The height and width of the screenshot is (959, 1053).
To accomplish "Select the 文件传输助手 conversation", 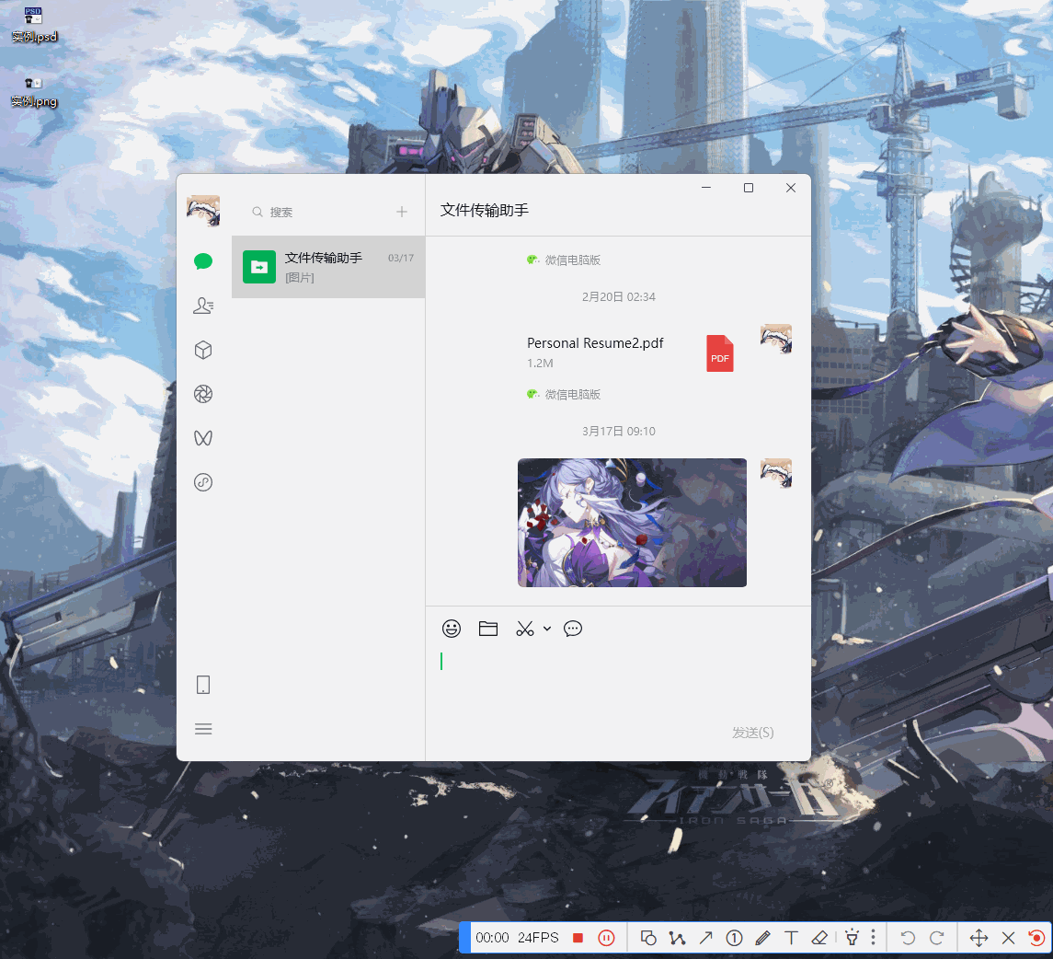I will [x=328, y=267].
